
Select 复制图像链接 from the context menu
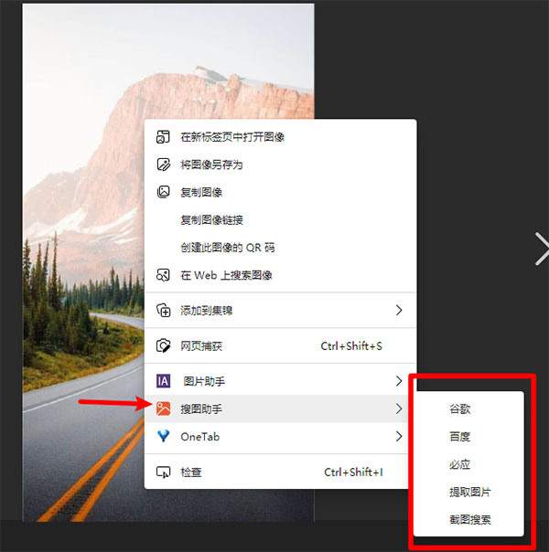pos(211,220)
